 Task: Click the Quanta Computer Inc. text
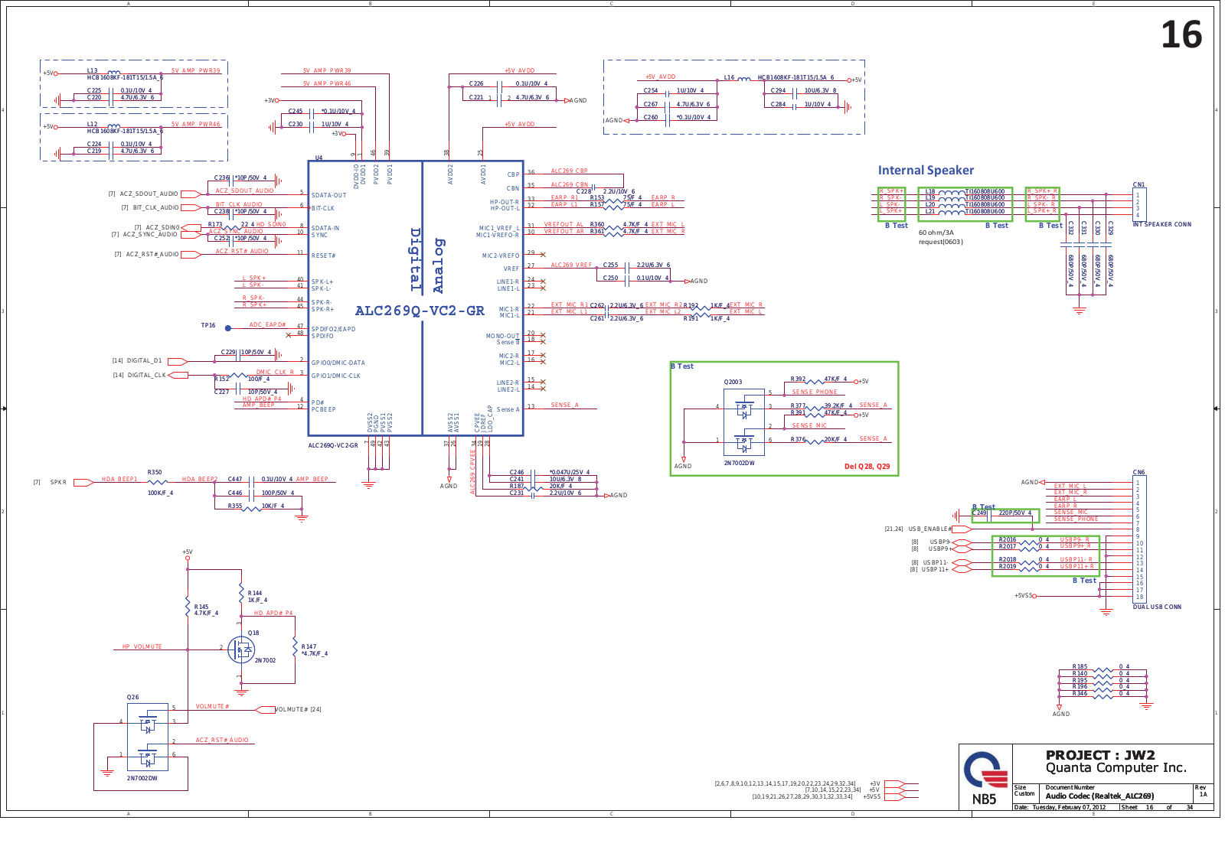point(1116,768)
